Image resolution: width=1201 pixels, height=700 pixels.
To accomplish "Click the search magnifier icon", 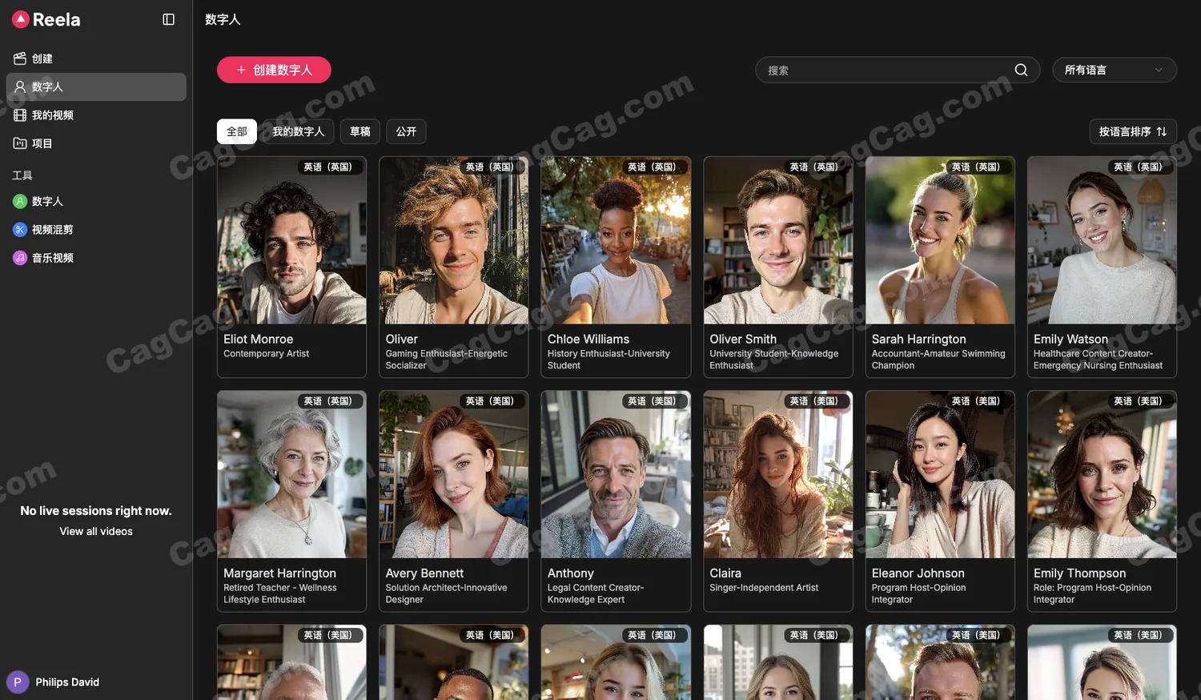I will pyautogui.click(x=1021, y=70).
